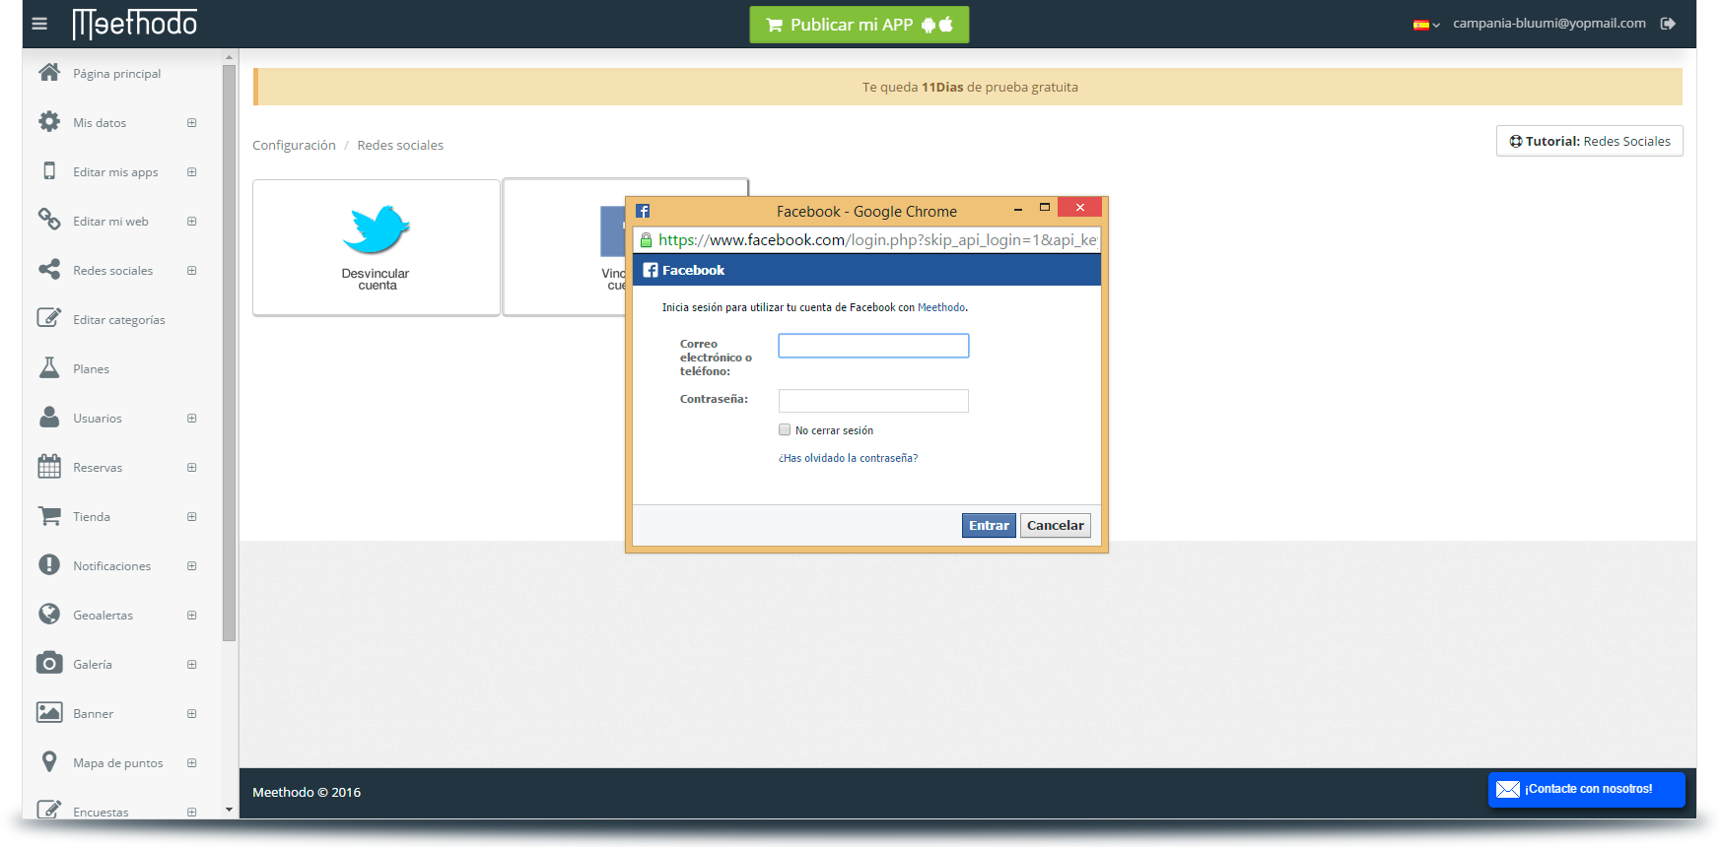The width and height of the screenshot is (1722, 847).
Task: Click the Redes sociales breadcrumb link
Action: click(x=400, y=145)
